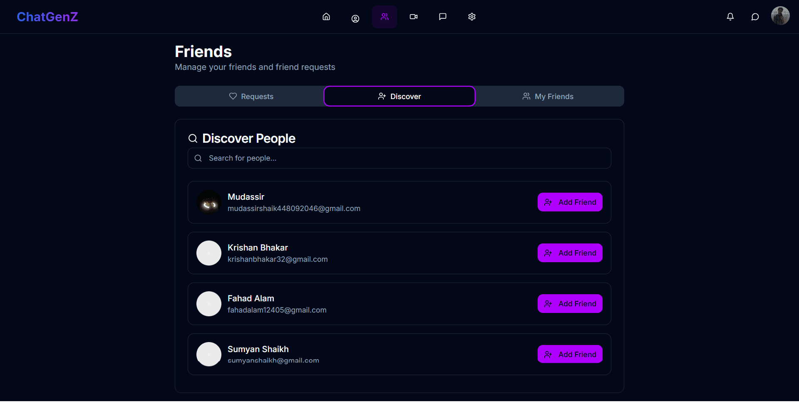
Task: Open the video call icon
Action: (x=414, y=17)
